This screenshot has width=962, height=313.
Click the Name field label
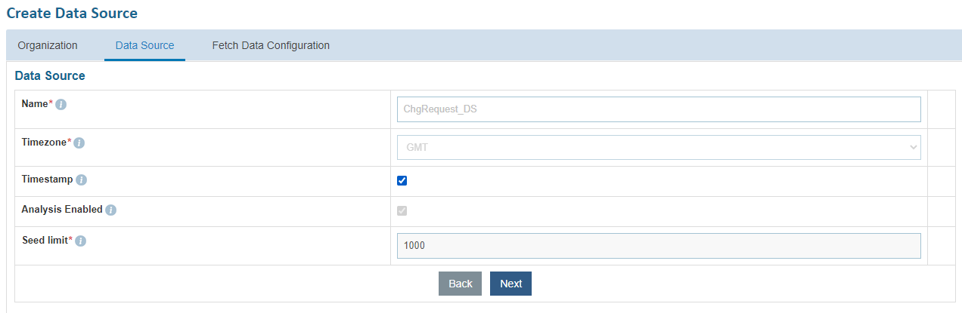click(x=35, y=103)
